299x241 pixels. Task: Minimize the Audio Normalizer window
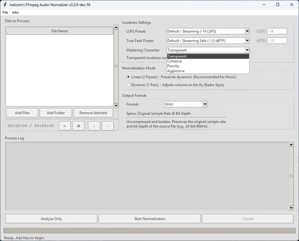pyautogui.click(x=264, y=4)
